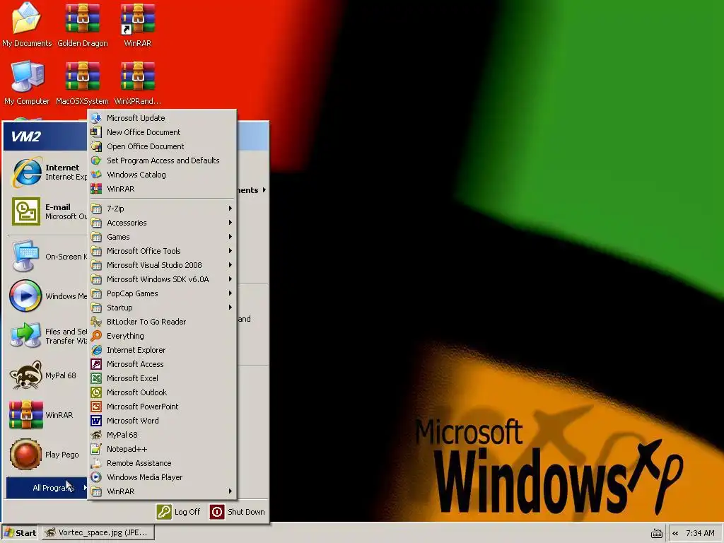This screenshot has width=724, height=543.
Task: Launch Microsoft Access
Action: point(162,364)
